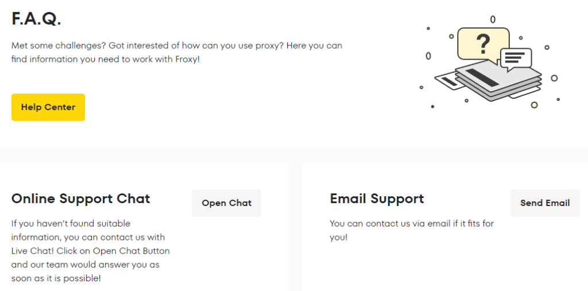Click the F.A.Q. heading

[x=36, y=18]
